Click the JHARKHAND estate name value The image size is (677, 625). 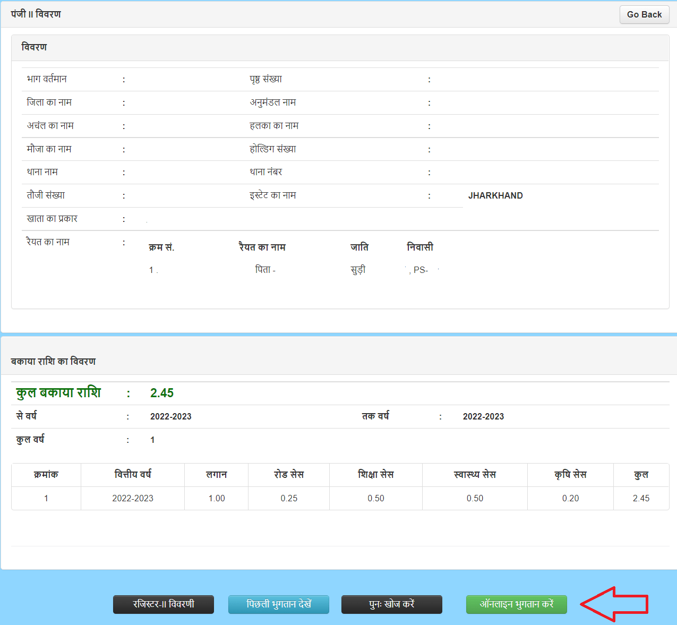tap(495, 195)
